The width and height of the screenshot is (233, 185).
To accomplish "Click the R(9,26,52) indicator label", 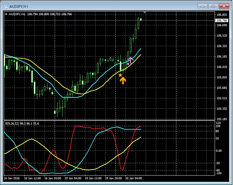I will tap(13, 123).
